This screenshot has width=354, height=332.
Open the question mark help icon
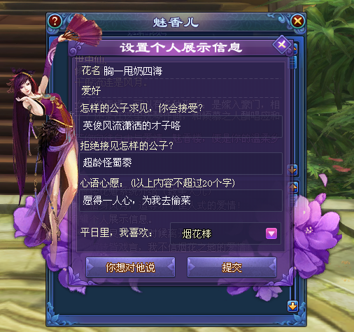pos(55,21)
